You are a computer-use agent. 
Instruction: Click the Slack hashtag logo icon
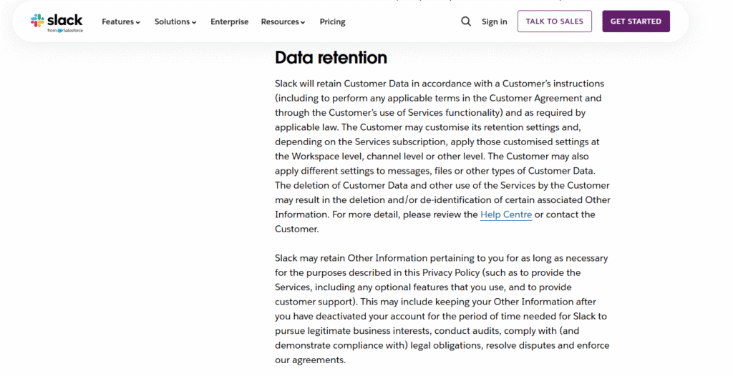tap(37, 21)
